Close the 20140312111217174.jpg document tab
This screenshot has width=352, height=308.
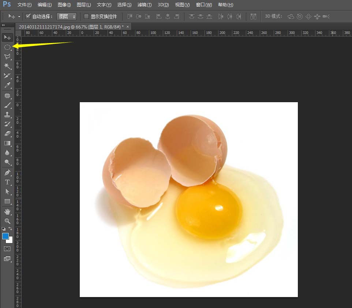point(128,27)
